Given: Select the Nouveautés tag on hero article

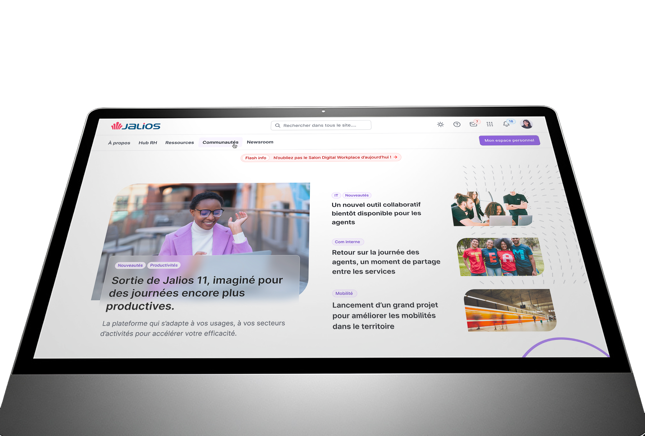Looking at the screenshot, I should click(130, 265).
